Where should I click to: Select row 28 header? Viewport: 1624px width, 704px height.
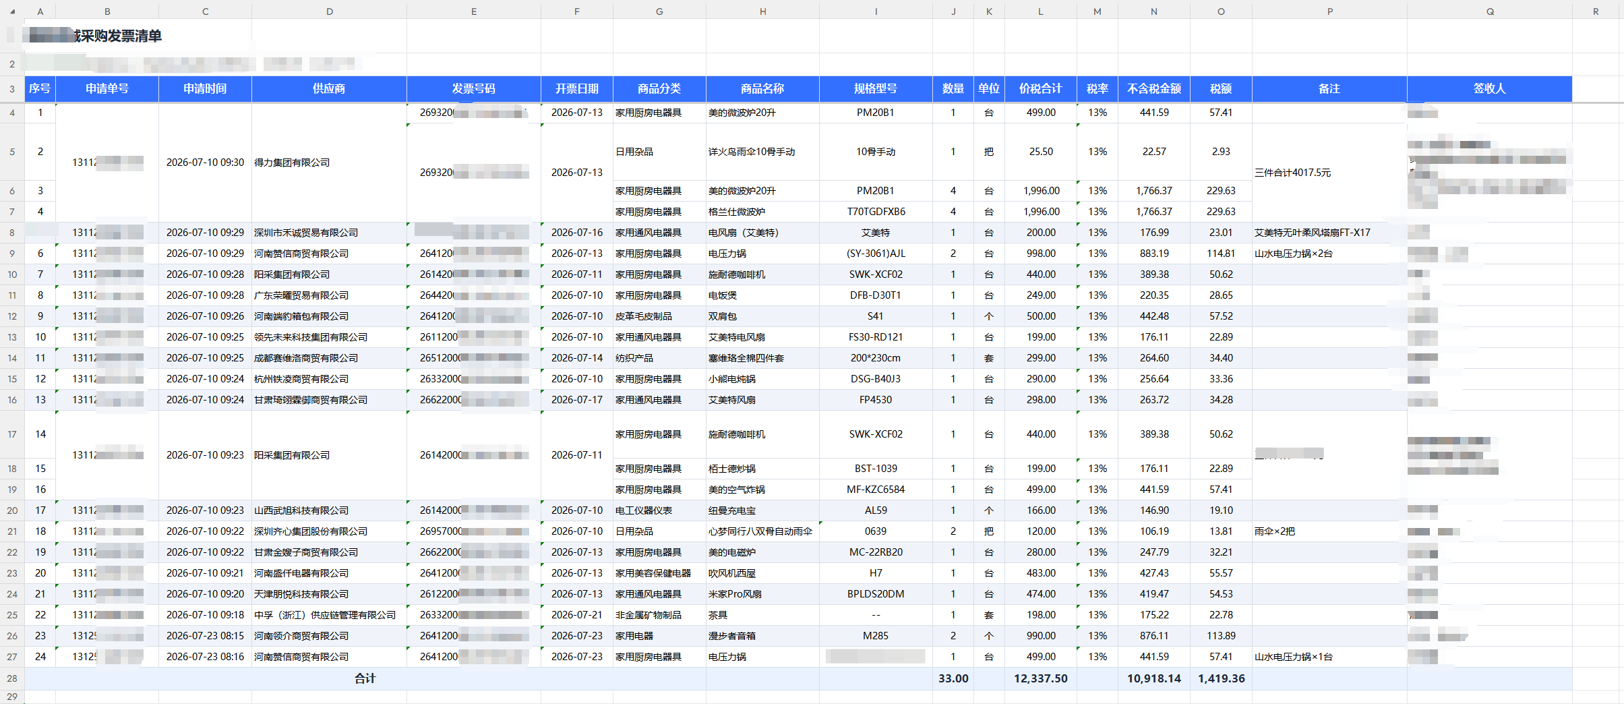pos(12,678)
